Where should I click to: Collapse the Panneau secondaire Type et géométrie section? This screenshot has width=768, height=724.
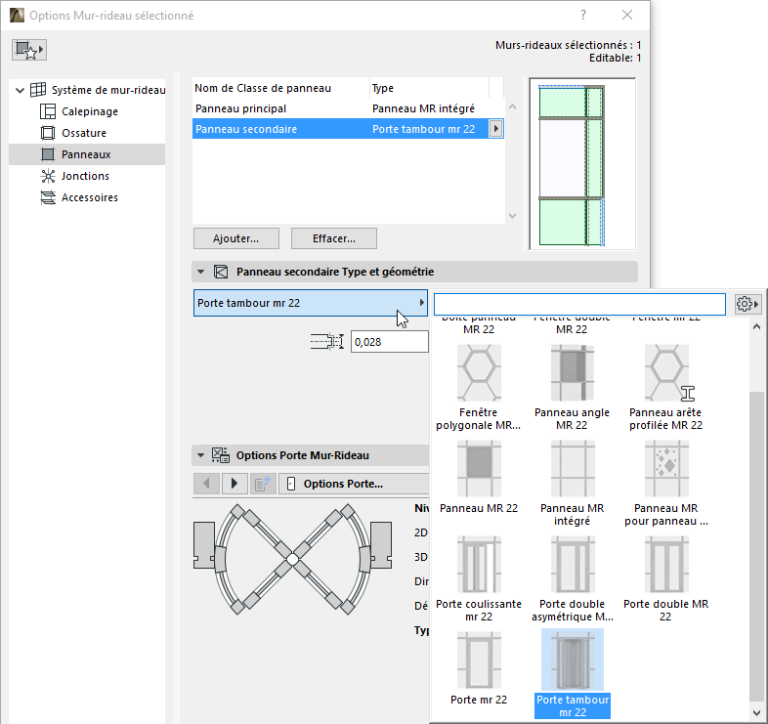coord(201,272)
